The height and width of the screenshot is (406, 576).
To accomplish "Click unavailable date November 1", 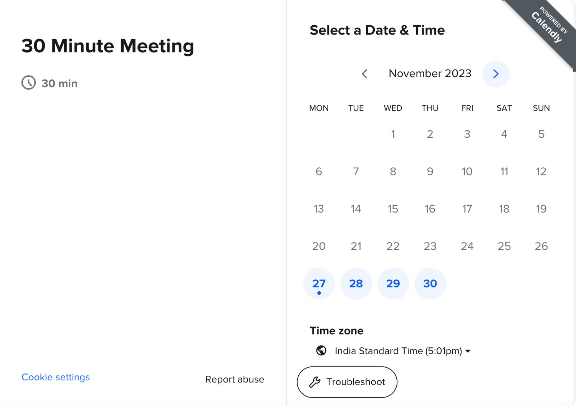I will [x=393, y=134].
